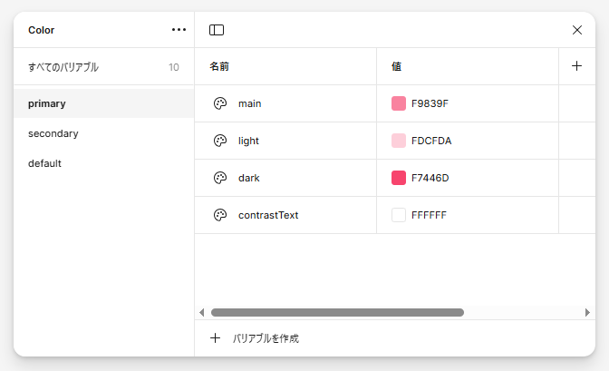Toggle the sidebar panel icon

[217, 30]
